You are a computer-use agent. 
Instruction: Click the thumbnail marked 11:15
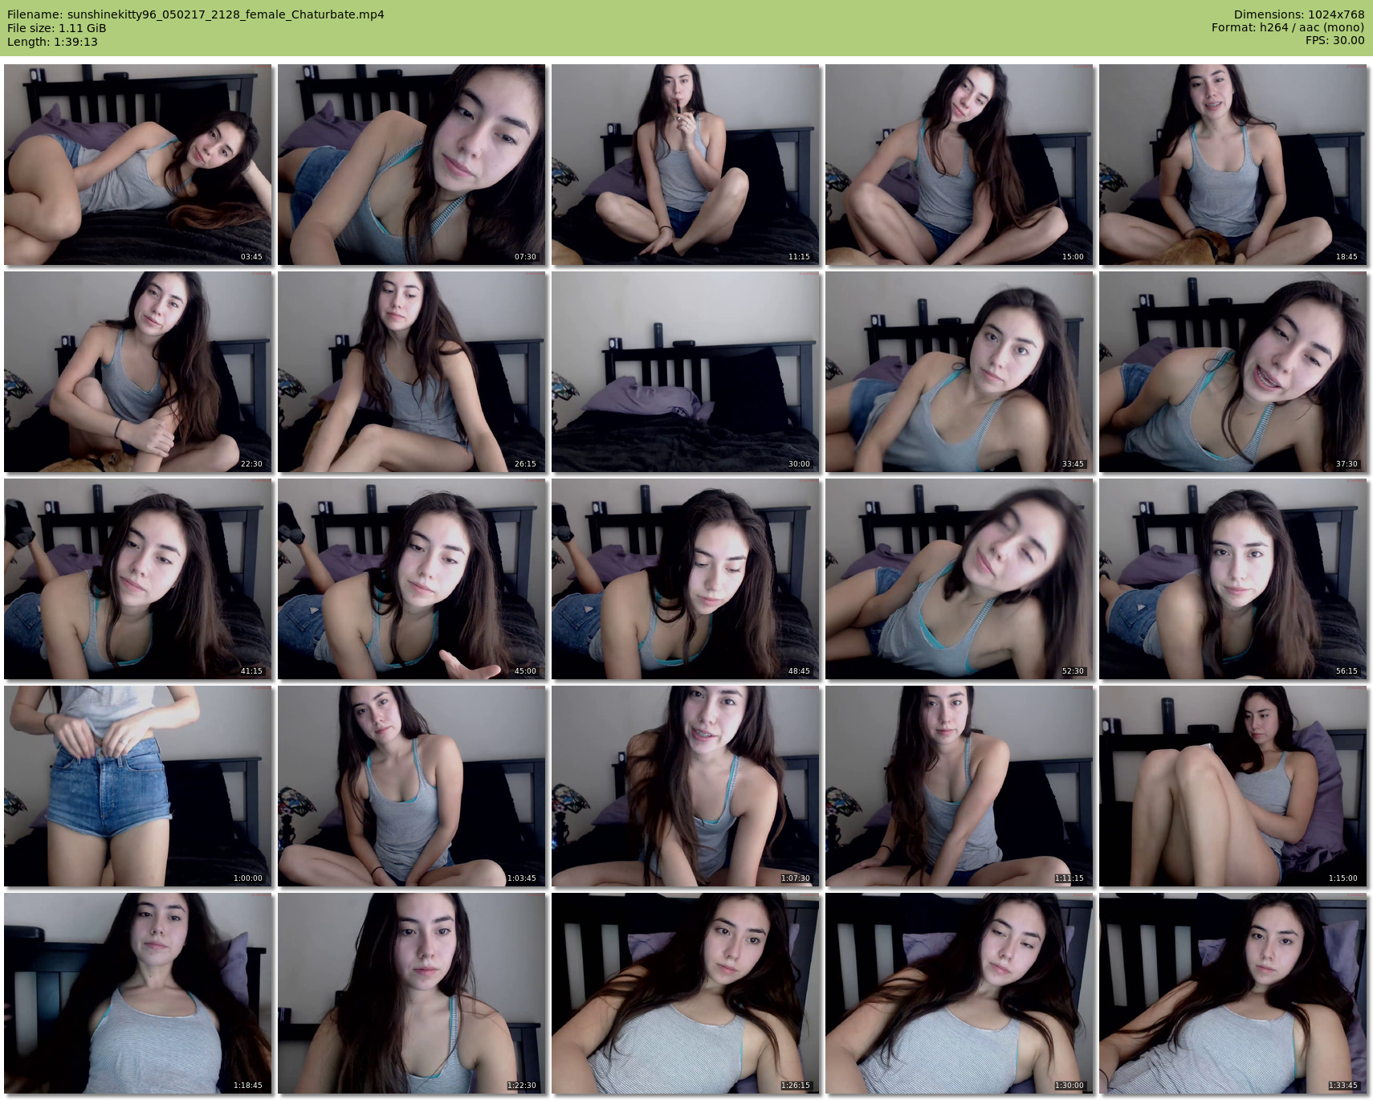click(x=686, y=165)
